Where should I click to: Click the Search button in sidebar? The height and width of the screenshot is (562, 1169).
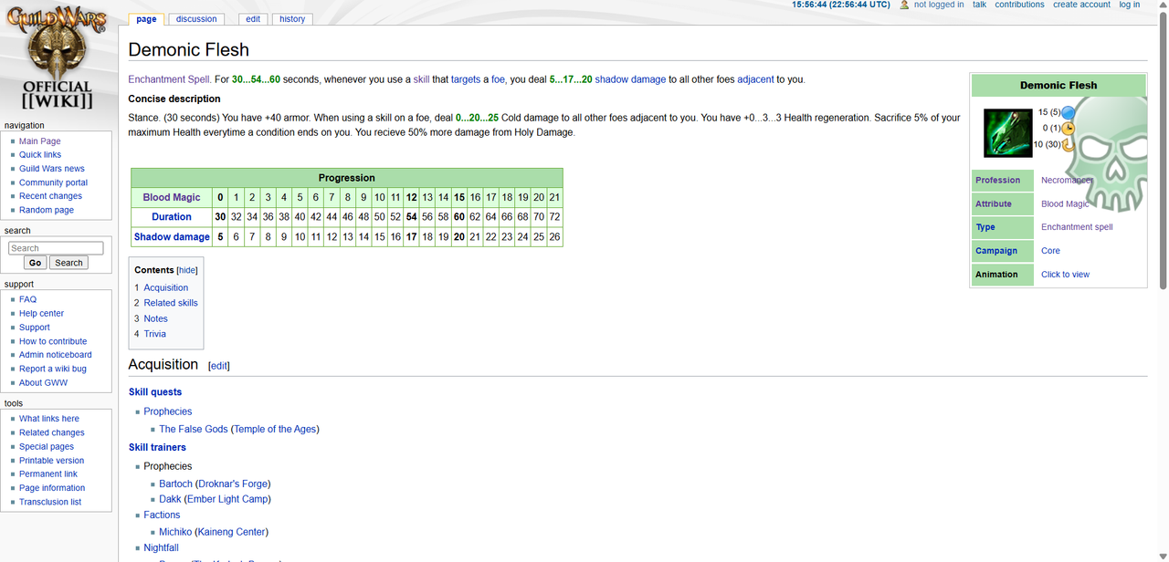pos(68,263)
